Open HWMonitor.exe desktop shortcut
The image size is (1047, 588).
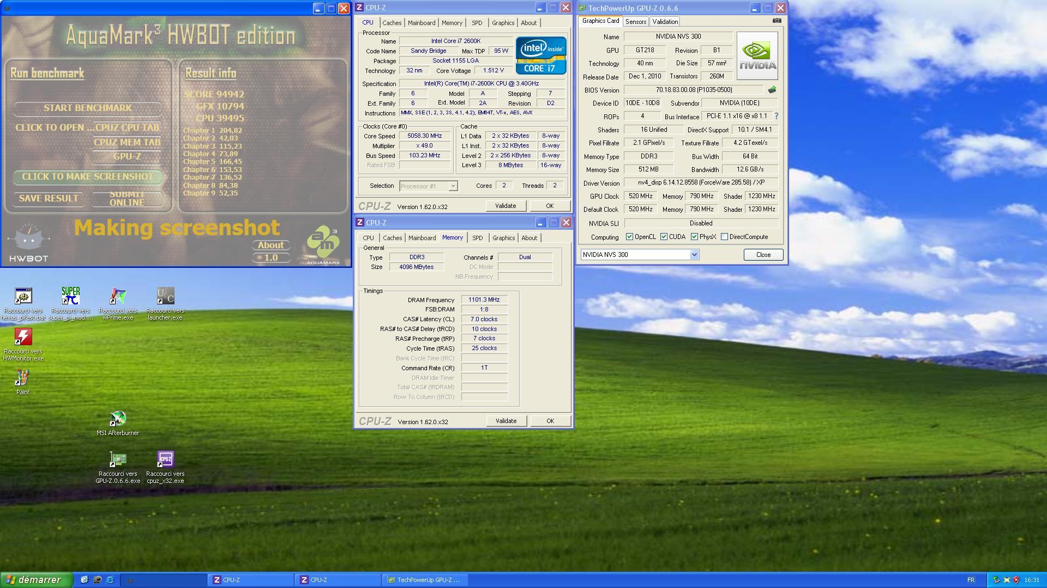click(x=23, y=345)
